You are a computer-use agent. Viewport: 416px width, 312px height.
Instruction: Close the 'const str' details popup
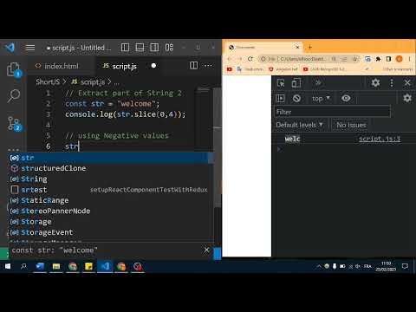pos(206,250)
